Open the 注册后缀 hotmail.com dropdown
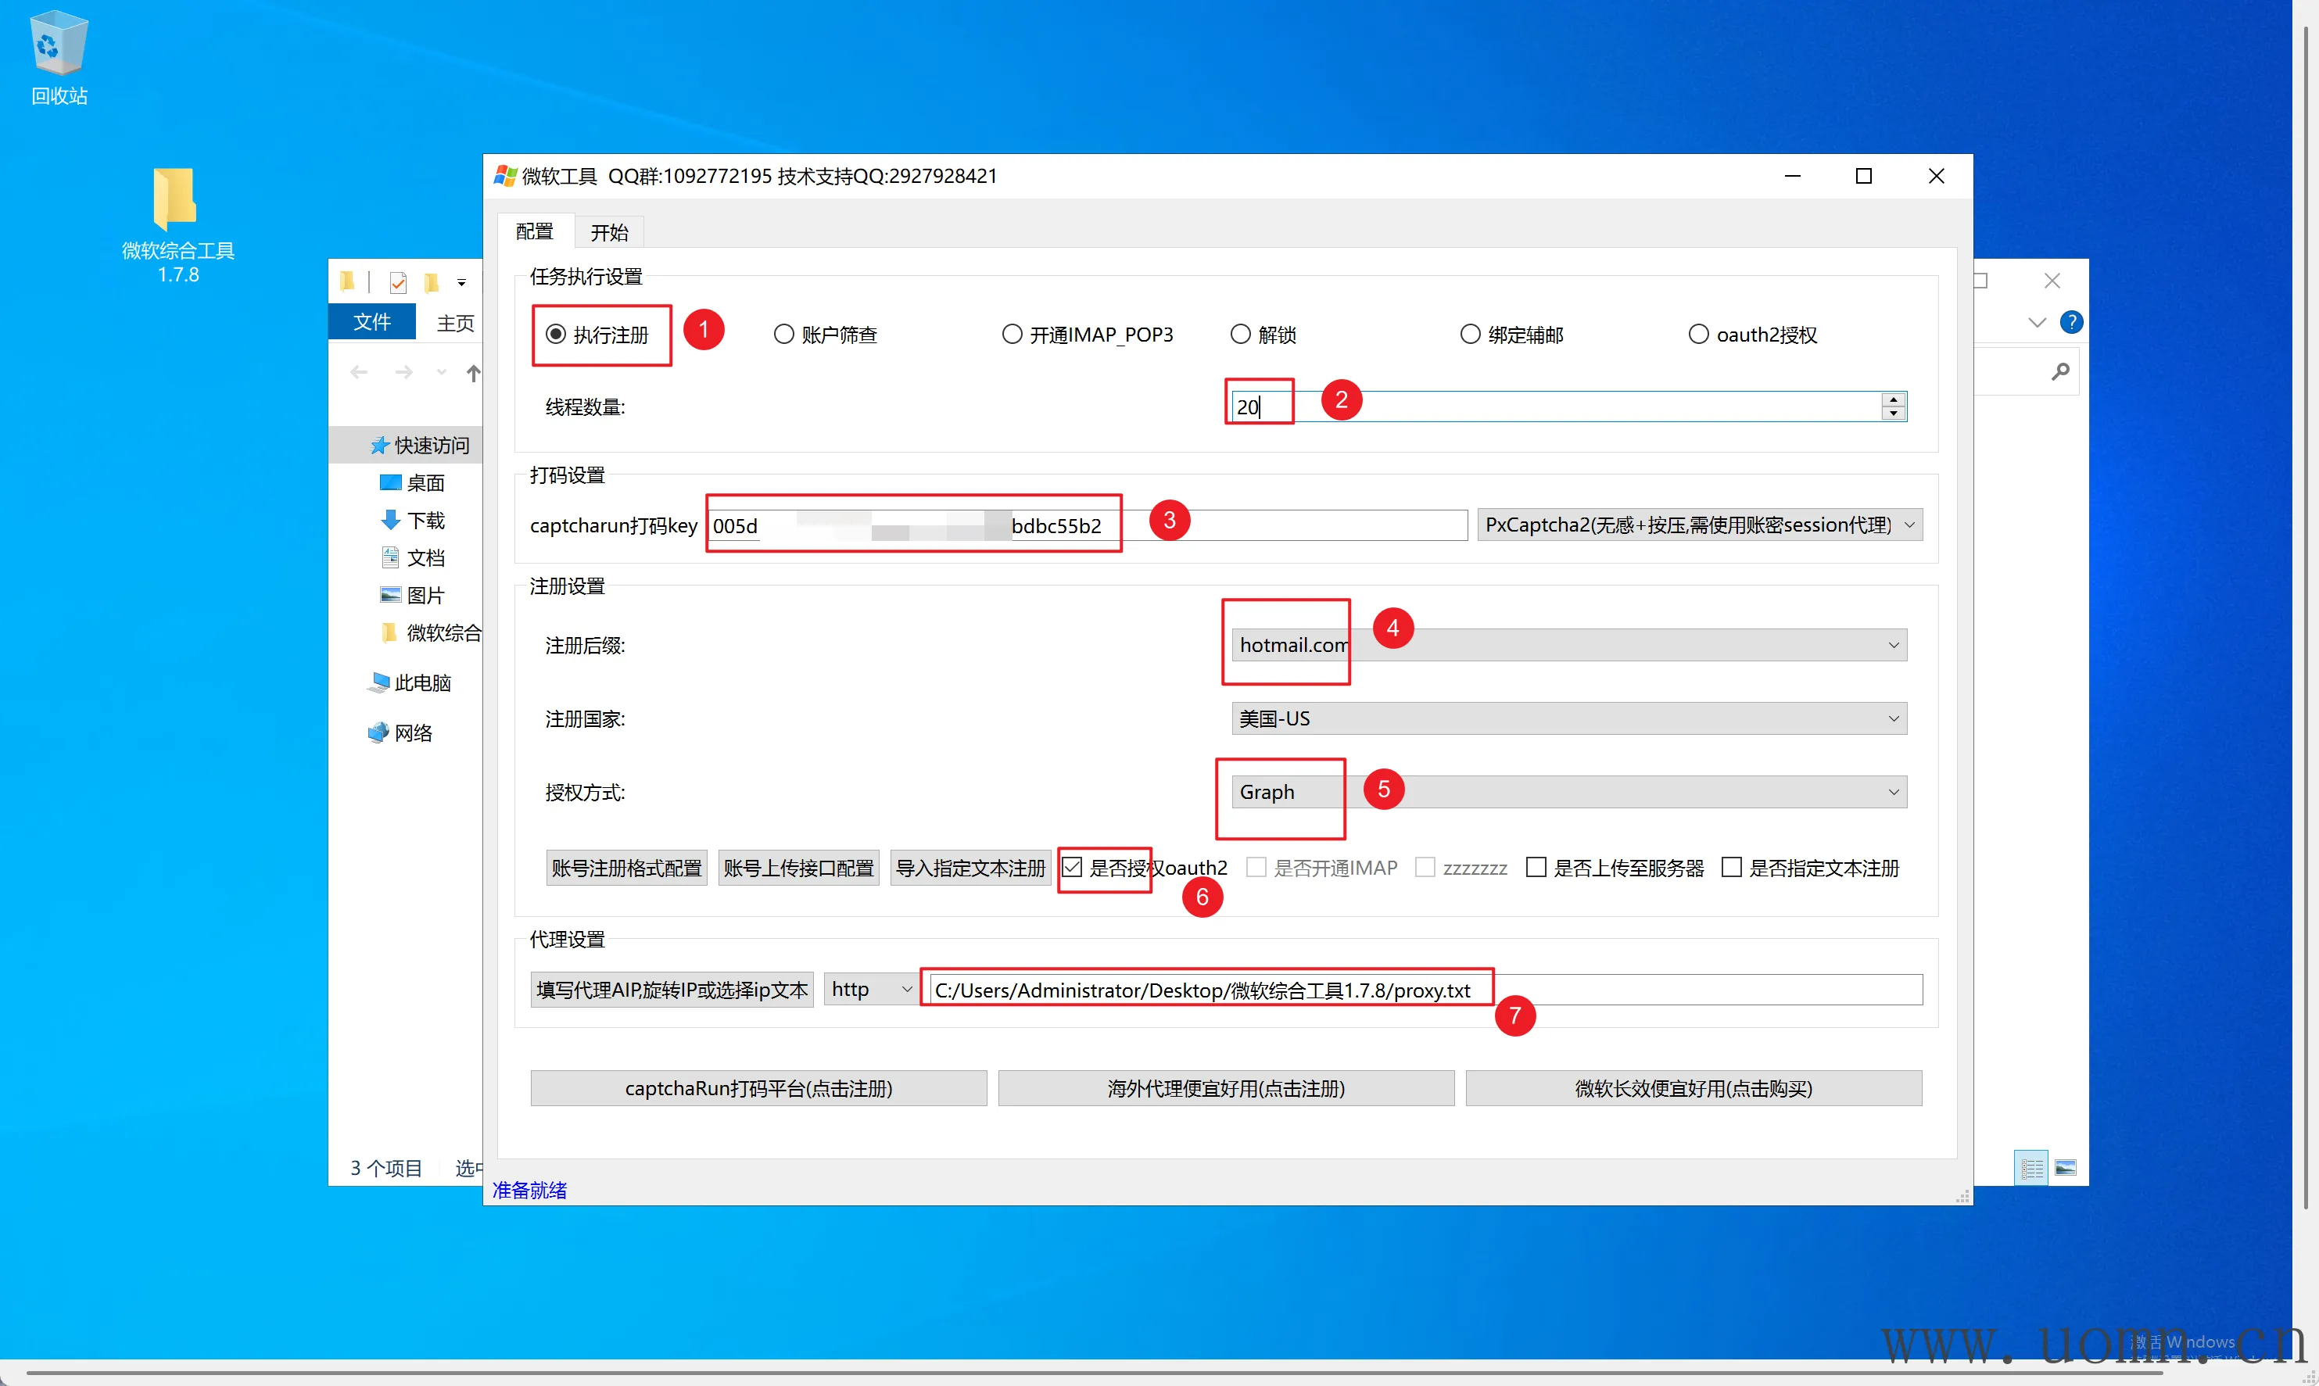Image resolution: width=2319 pixels, height=1386 pixels. coord(1569,646)
